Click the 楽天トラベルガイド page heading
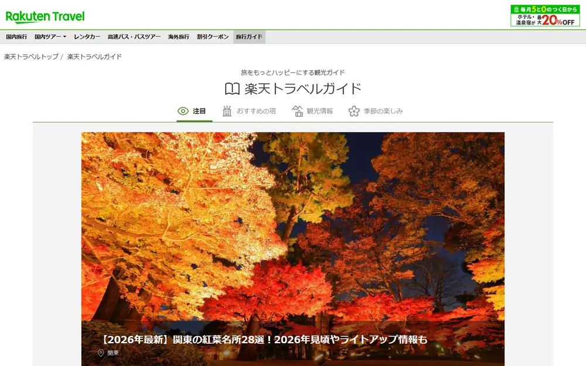 coord(303,89)
